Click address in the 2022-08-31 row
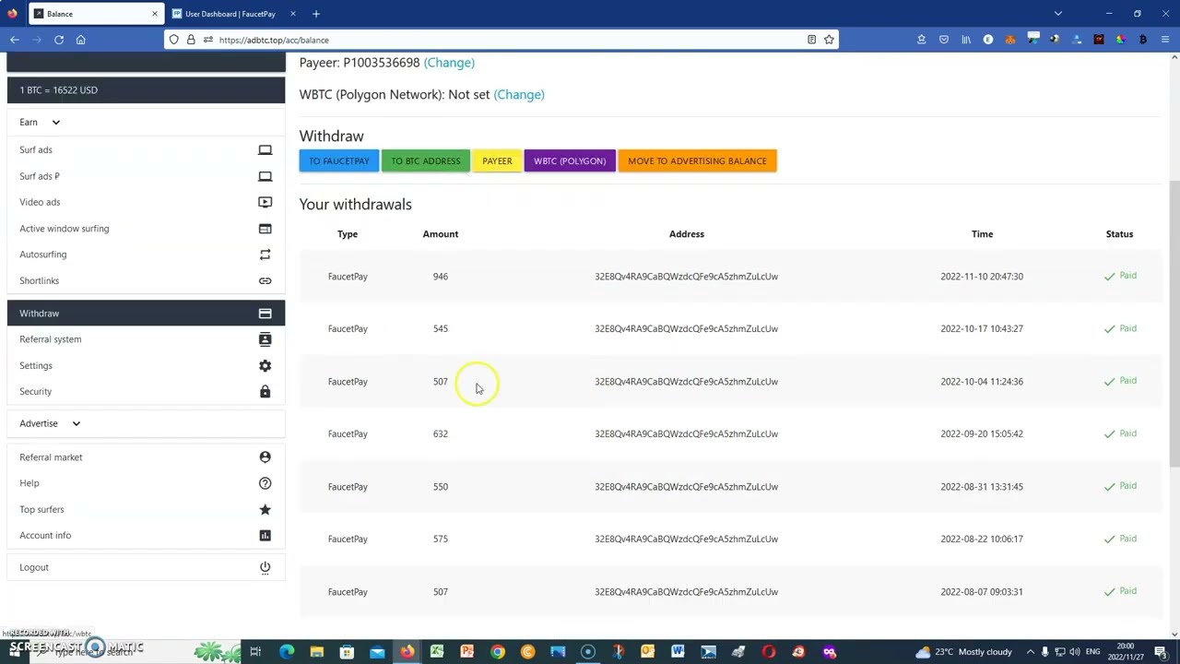This screenshot has height=664, width=1180. tap(686, 486)
